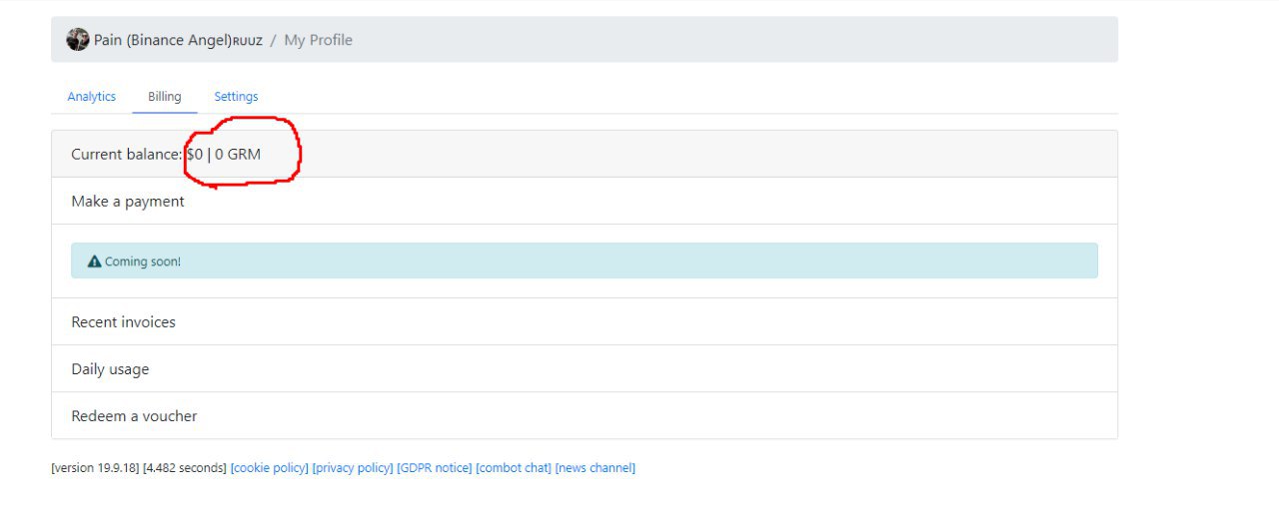Open the news channel link
The image size is (1279, 522).
click(596, 468)
